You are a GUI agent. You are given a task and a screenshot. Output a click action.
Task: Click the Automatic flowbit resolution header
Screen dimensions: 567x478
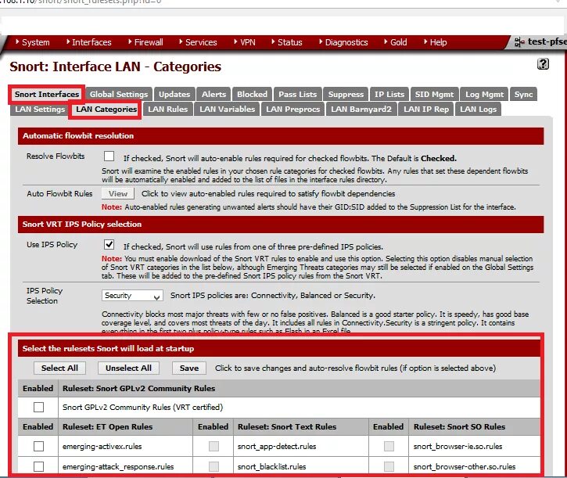pyautogui.click(x=281, y=136)
